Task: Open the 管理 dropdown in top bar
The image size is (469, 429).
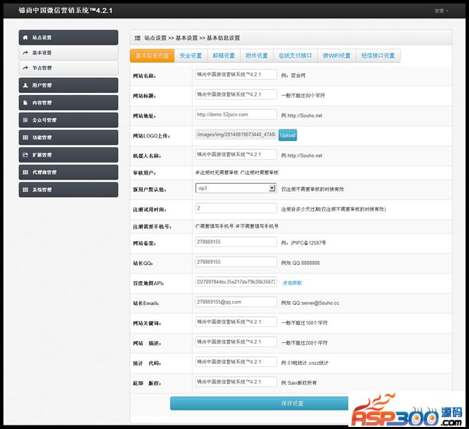Action: pos(441,11)
